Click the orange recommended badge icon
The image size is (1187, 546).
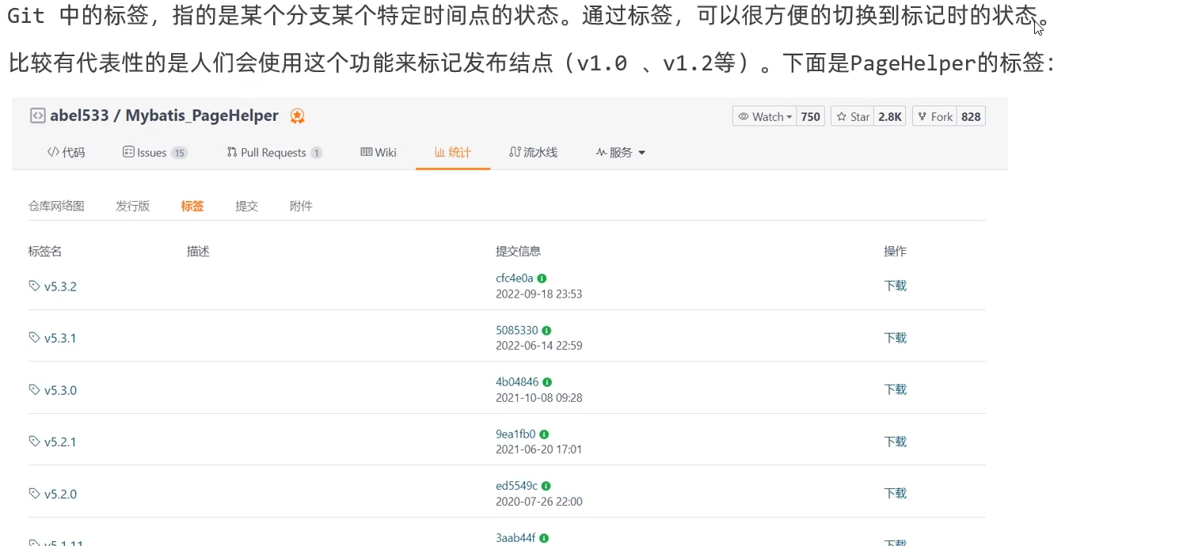click(x=298, y=116)
